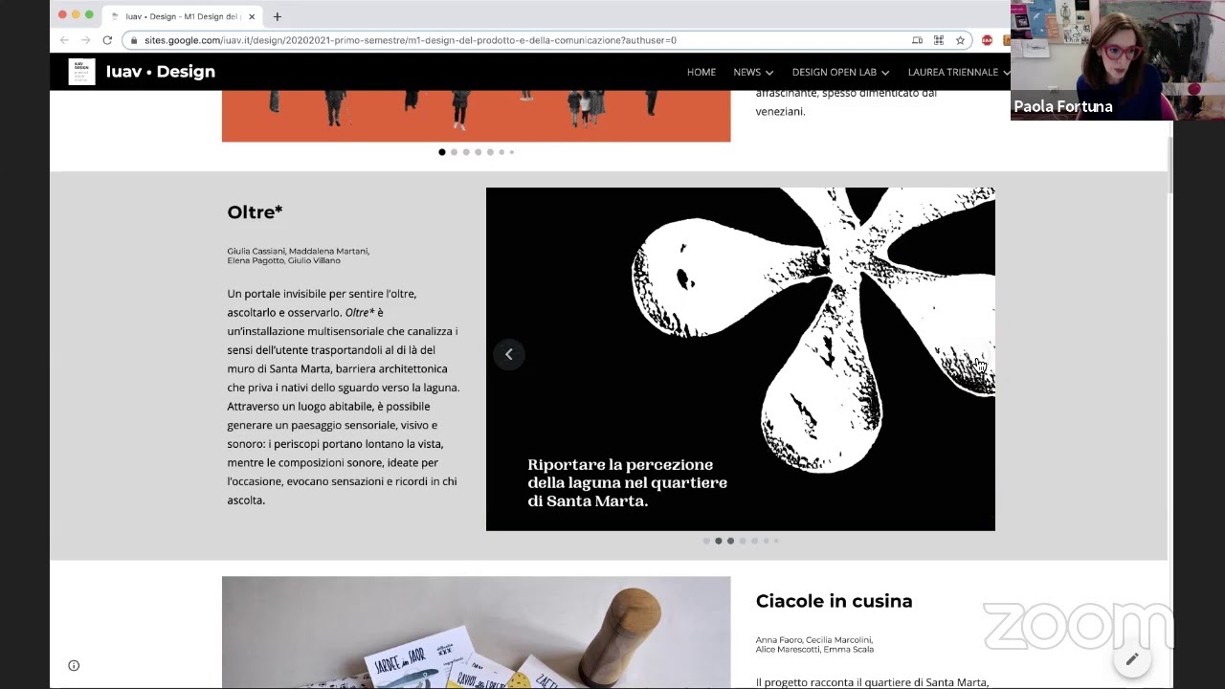Click the pencil edit button at the page bottom
1225x689 pixels.
(1131, 658)
